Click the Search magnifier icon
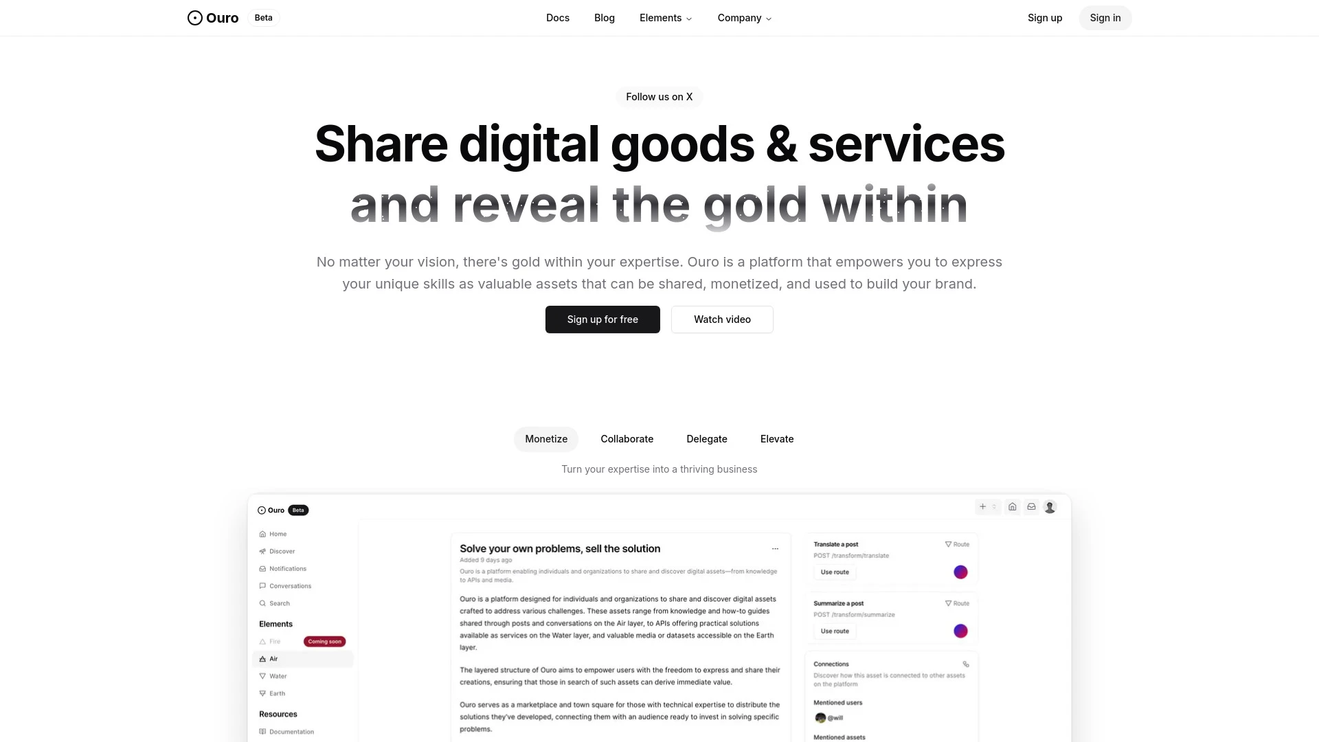 pos(262,603)
